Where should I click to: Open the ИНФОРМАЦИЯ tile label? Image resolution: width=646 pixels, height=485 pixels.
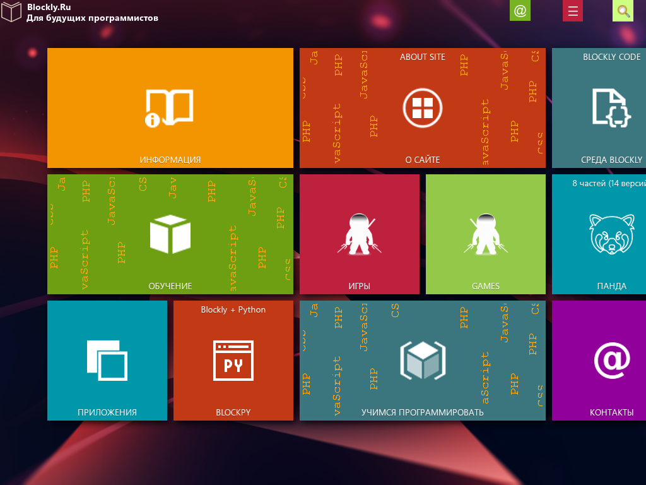[x=170, y=160]
